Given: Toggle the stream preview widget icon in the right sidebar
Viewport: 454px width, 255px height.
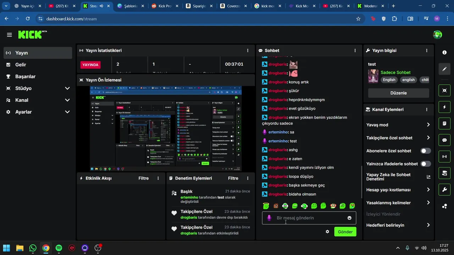Looking at the screenshot, I should click(444, 90).
